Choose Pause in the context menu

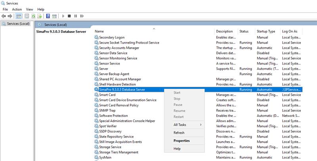pyautogui.click(x=184, y=105)
